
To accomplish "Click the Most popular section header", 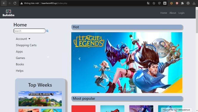I will pos(127,99).
